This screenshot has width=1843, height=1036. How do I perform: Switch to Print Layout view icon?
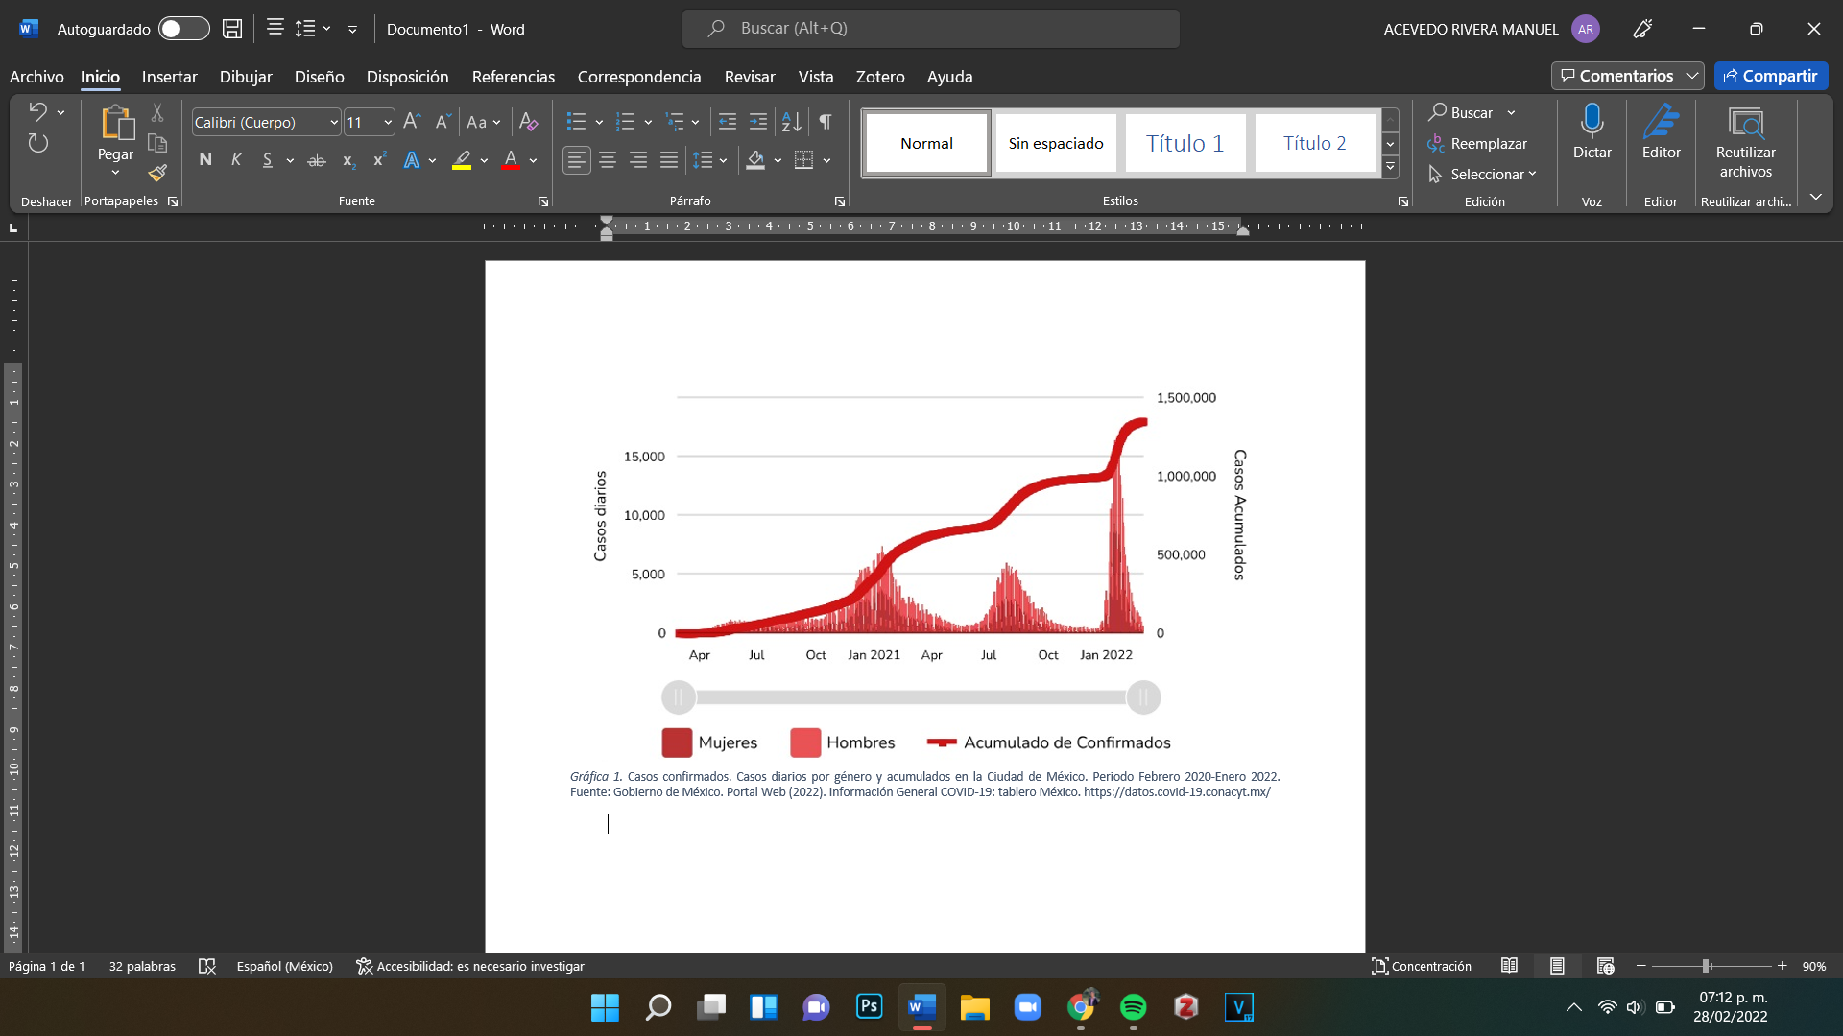[1557, 966]
